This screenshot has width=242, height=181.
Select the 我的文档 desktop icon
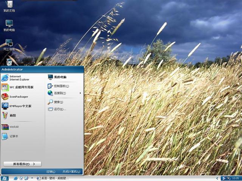point(9,6)
